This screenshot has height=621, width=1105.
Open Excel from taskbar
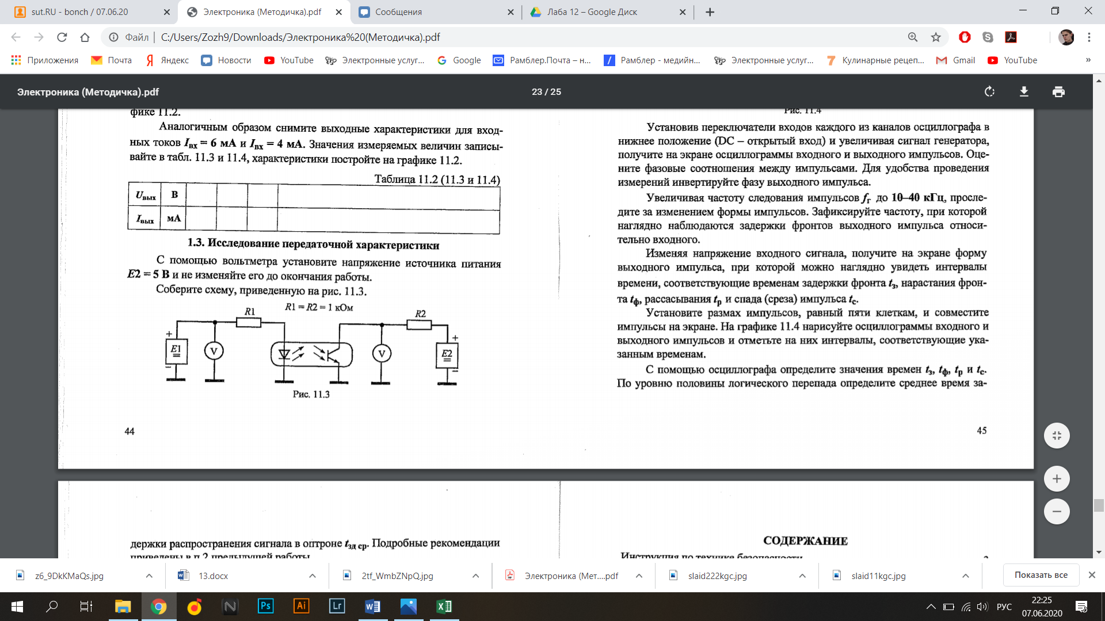point(444,607)
